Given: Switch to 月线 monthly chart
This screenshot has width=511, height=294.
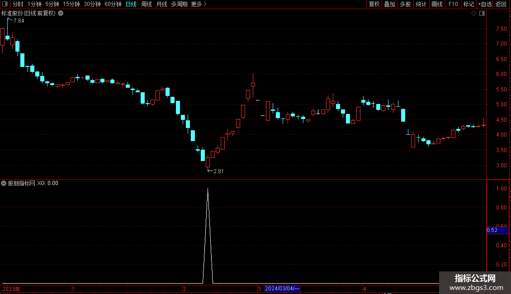Looking at the screenshot, I should pyautogui.click(x=161, y=4).
